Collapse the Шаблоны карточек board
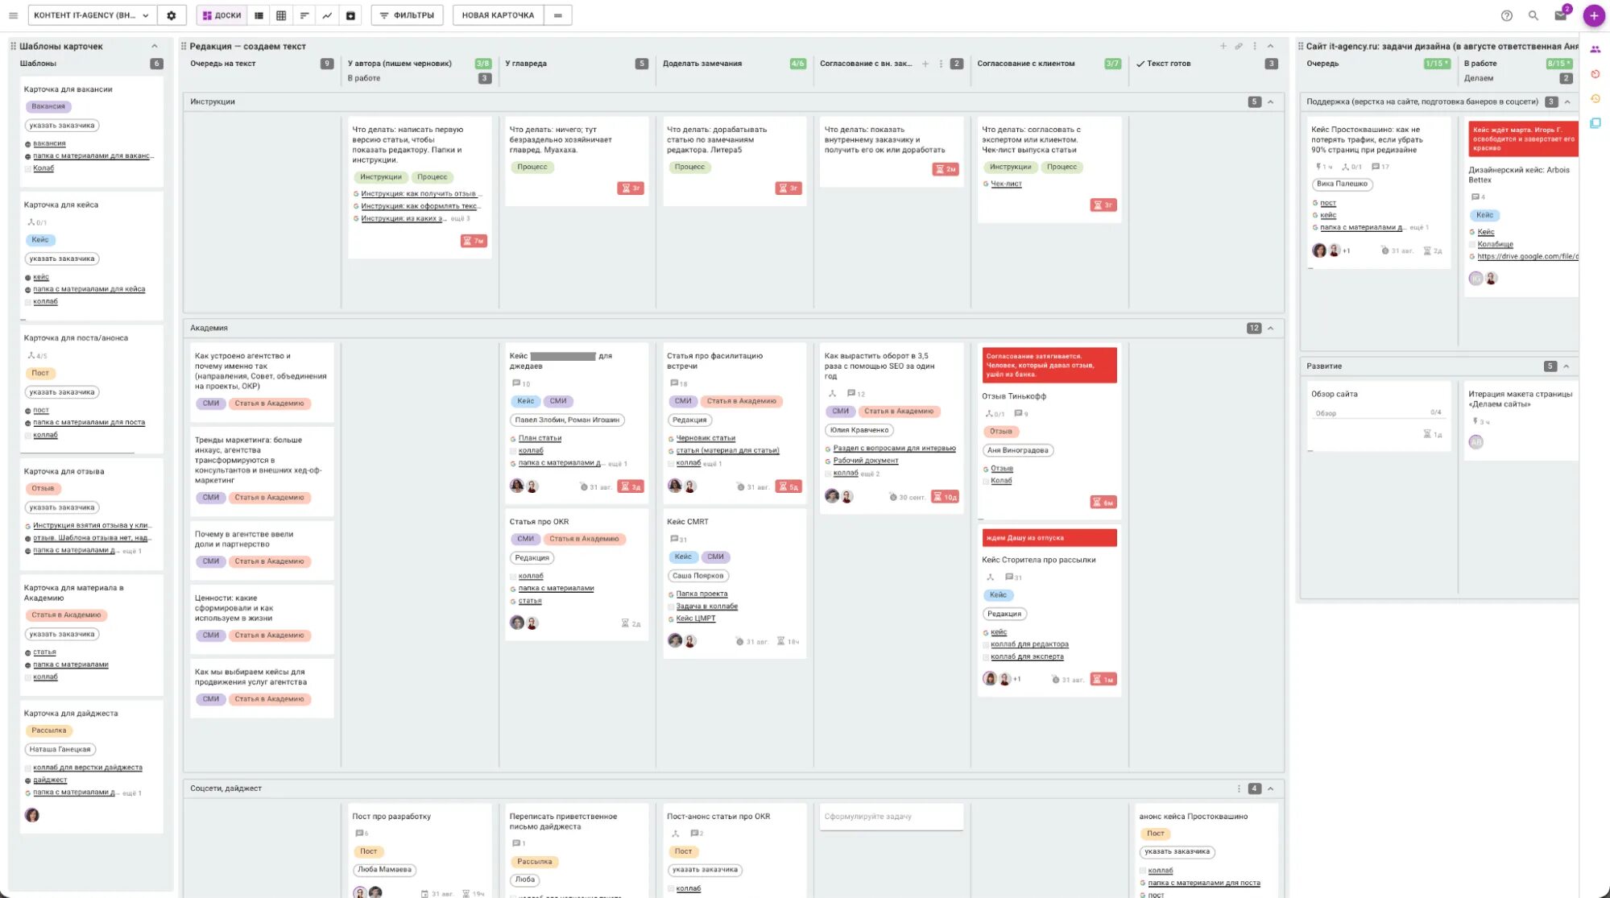 tap(155, 46)
